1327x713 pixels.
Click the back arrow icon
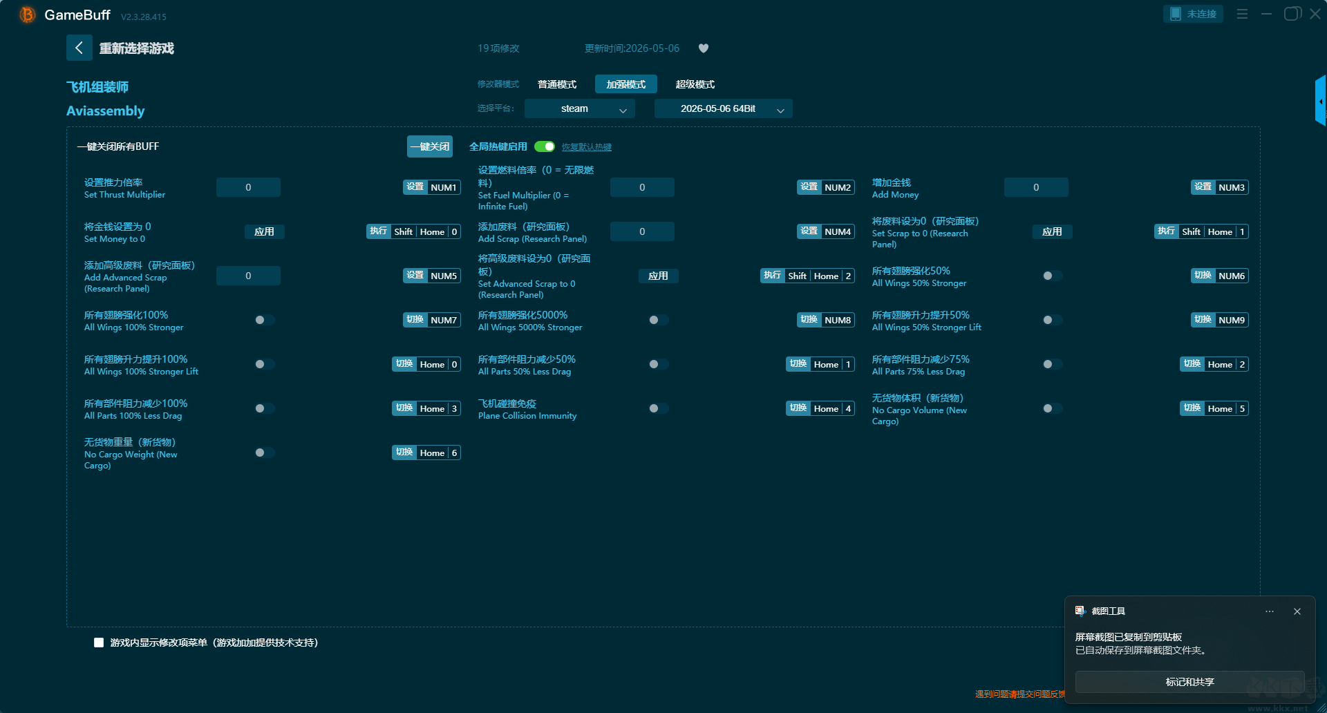(79, 48)
